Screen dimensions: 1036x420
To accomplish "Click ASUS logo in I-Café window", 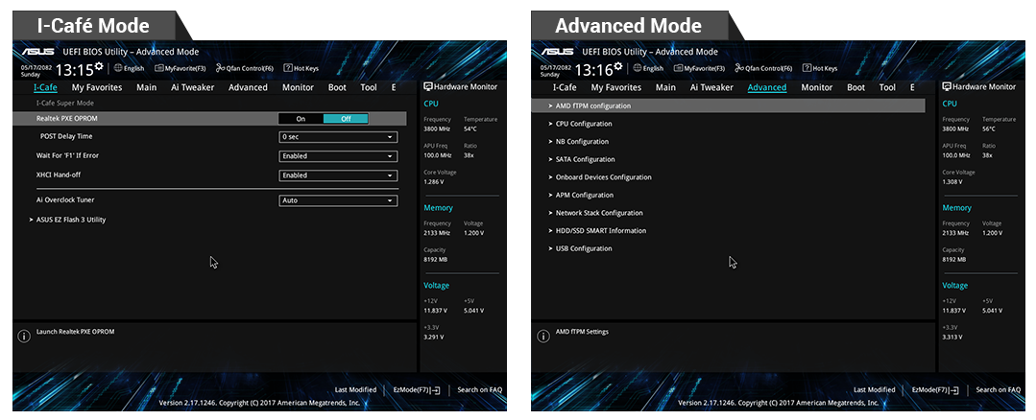I will click(x=38, y=52).
